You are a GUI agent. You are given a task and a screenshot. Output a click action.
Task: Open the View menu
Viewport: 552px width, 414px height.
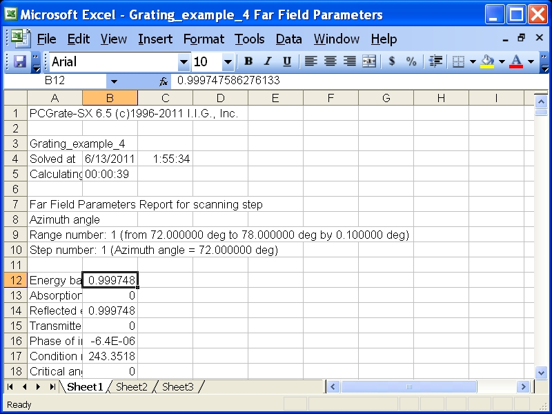(x=113, y=39)
